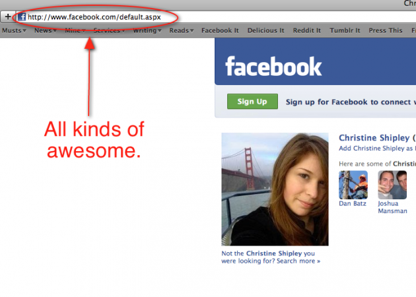Open Dan Batz's profile thumbnail

[x=353, y=185]
